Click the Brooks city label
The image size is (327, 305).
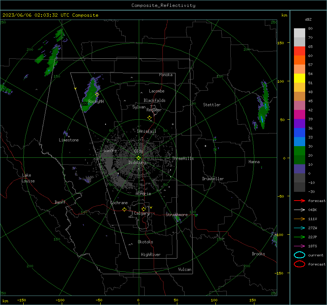pos(258,254)
